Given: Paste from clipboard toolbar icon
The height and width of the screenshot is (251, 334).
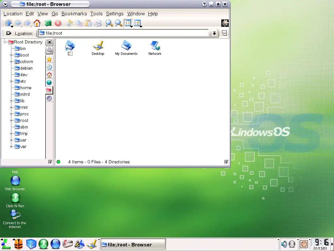Looking at the screenshot, I should (88, 23).
